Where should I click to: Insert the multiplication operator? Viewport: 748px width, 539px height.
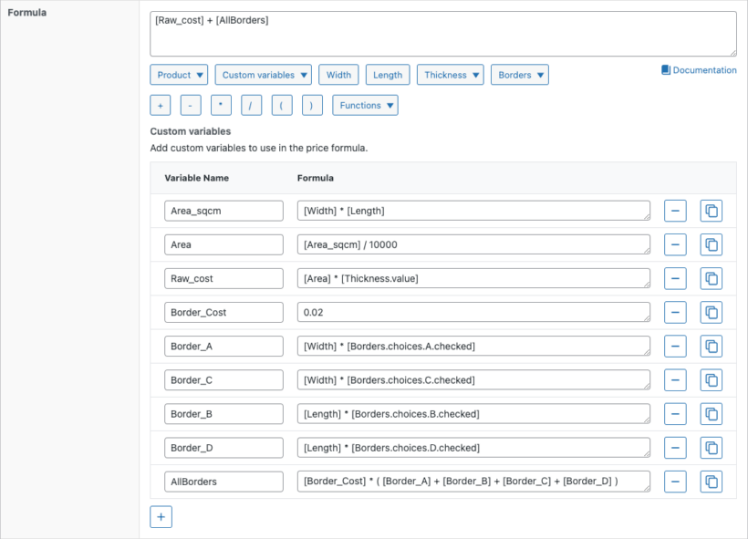coord(221,106)
